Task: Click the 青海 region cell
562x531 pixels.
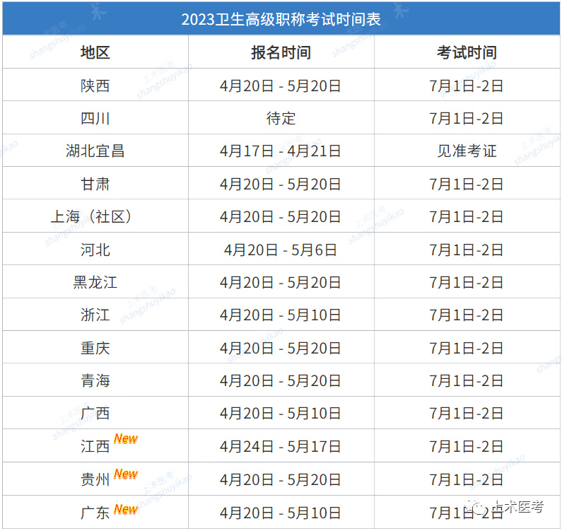Action: click(x=95, y=380)
